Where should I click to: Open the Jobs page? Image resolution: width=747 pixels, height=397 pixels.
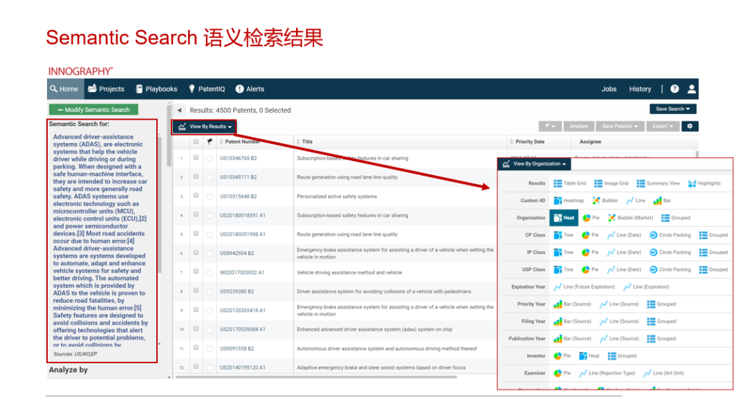tap(609, 89)
